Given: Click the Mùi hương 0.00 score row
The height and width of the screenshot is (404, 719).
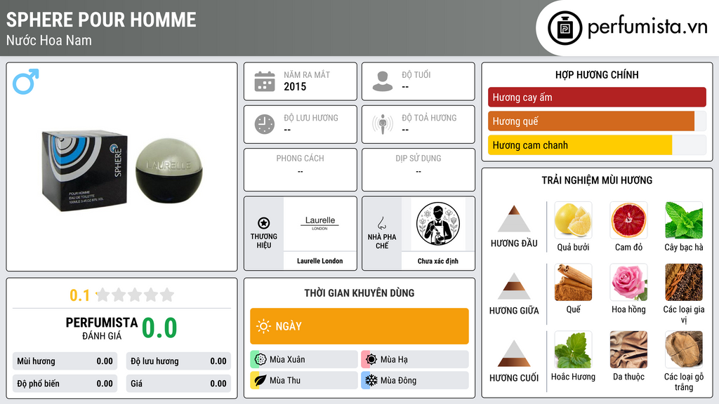Looking at the screenshot, I should (65, 361).
